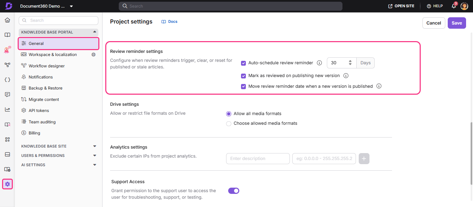
Task: Open notifications via the bell icon
Action: tap(454, 6)
